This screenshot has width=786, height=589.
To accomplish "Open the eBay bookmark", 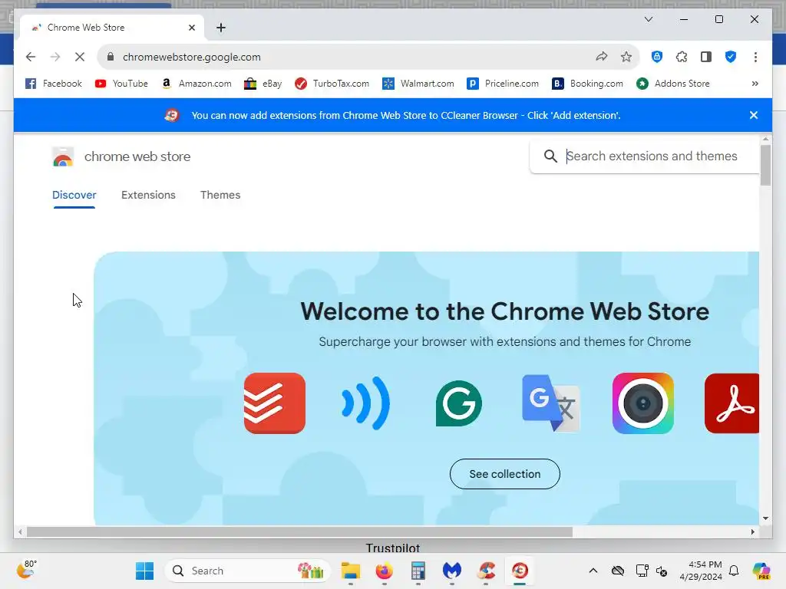I will coord(263,84).
